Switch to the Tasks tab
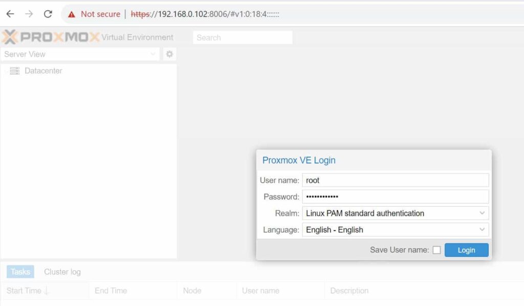Viewport: 524px width, 306px height. (19, 272)
